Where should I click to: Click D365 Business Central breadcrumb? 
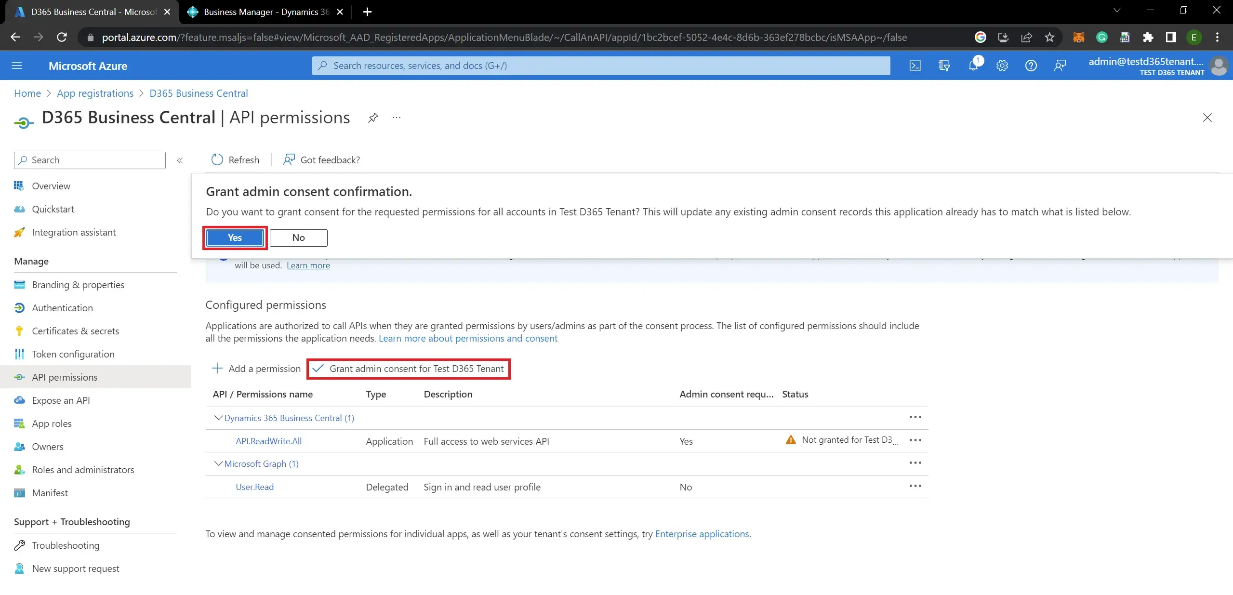coord(199,93)
